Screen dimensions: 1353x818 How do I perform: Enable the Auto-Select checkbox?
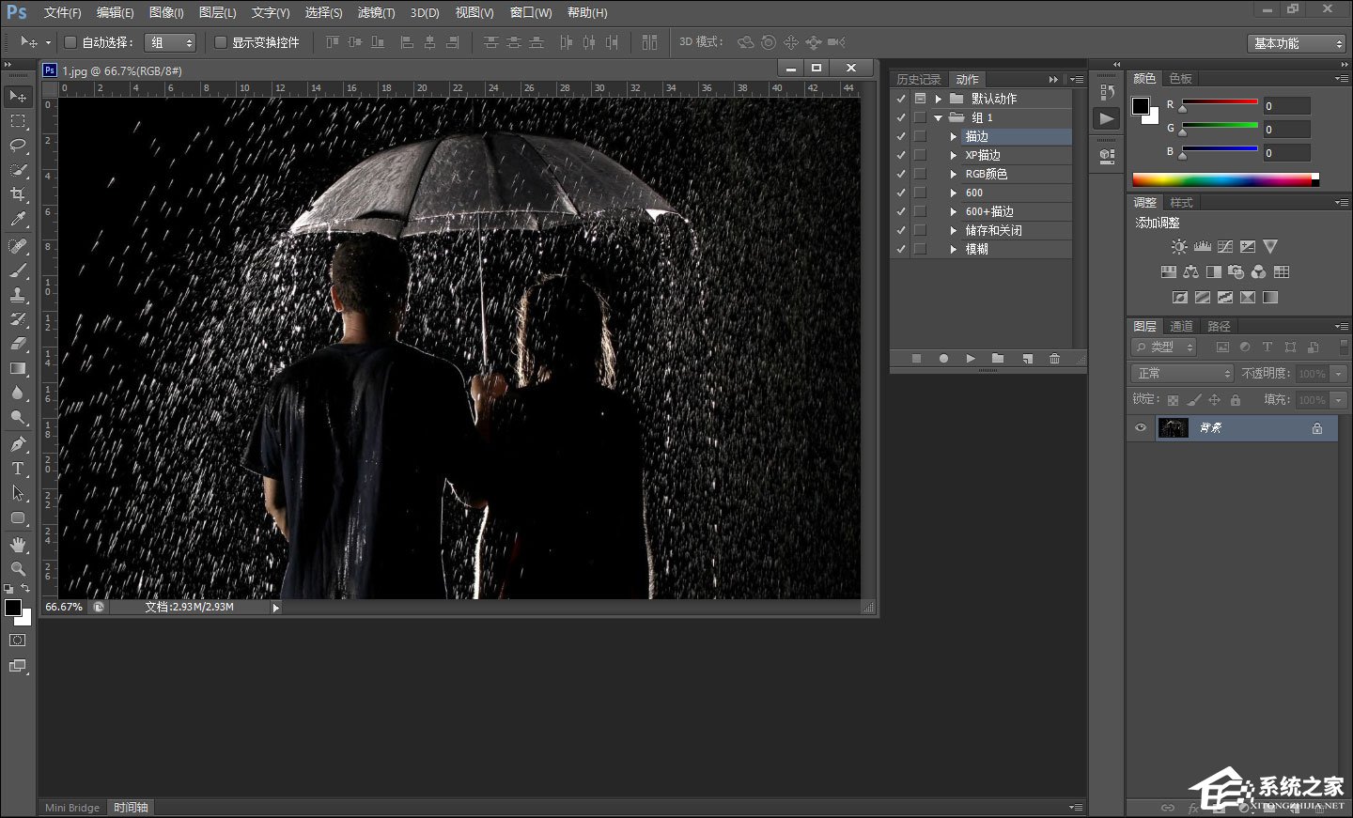point(70,42)
